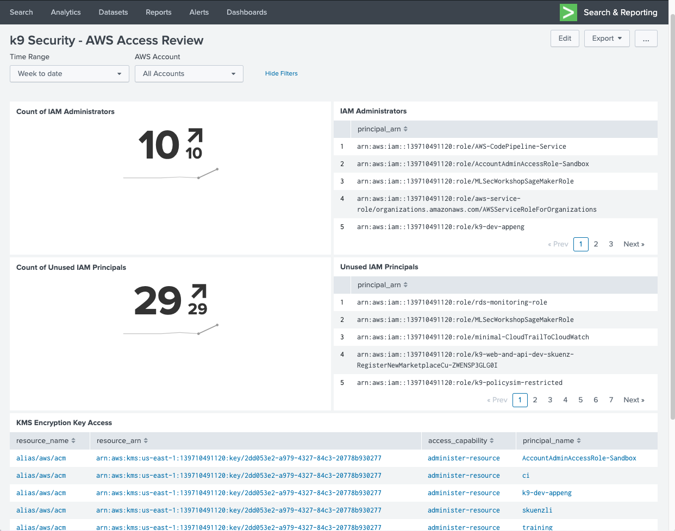Sort IAM Administrators by principal_arn
The image size is (675, 531).
383,129
